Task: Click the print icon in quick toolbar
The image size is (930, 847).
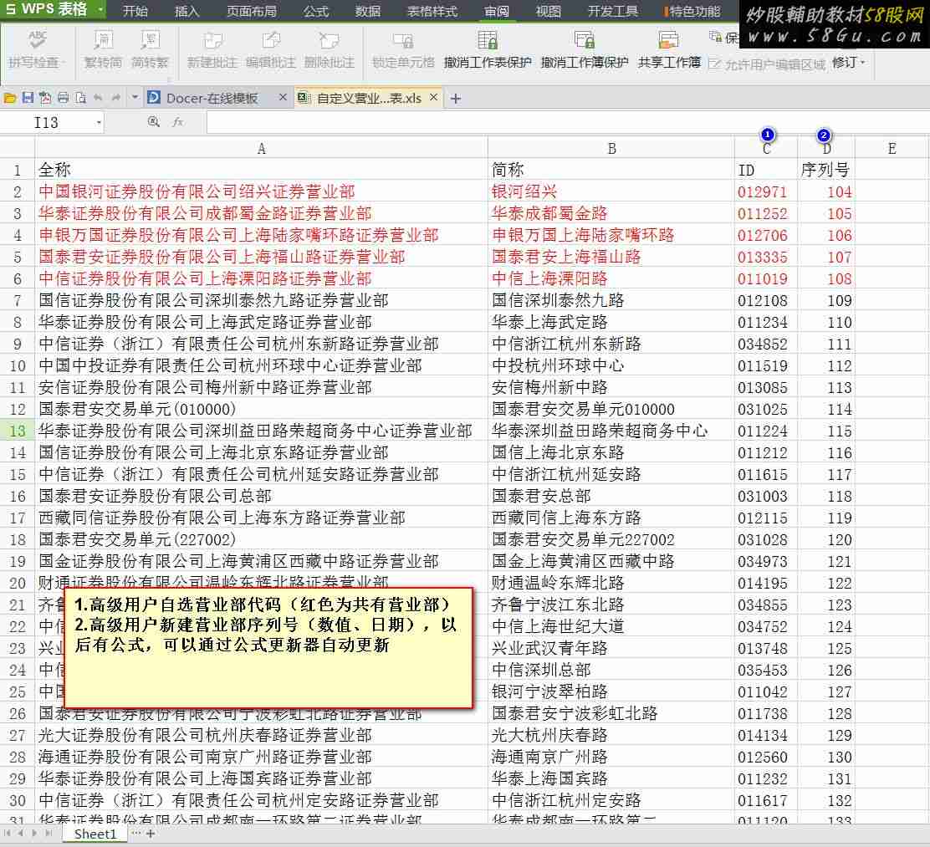Action: click(63, 98)
